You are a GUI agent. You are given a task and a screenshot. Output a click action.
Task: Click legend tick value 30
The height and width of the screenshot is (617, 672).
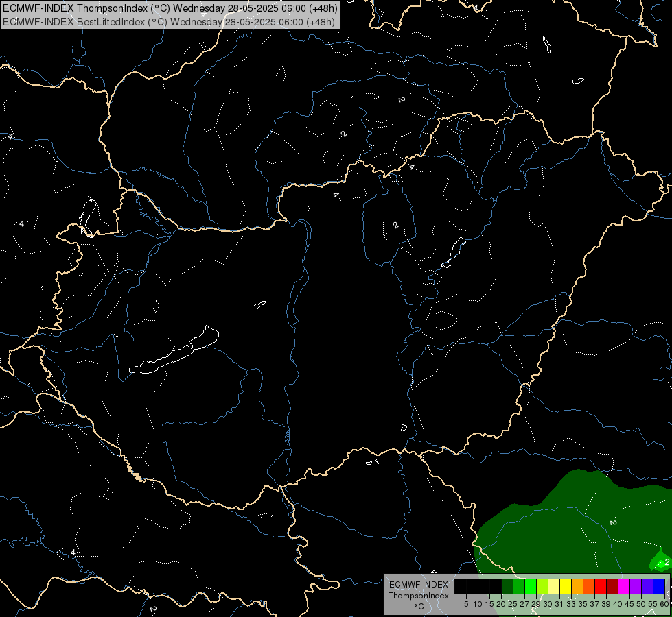(548, 604)
